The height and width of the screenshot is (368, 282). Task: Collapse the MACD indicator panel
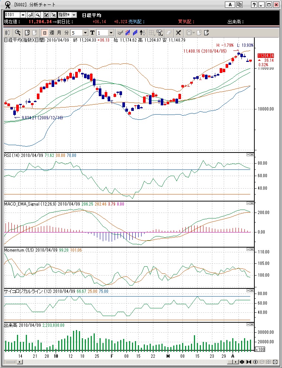(x=248, y=203)
